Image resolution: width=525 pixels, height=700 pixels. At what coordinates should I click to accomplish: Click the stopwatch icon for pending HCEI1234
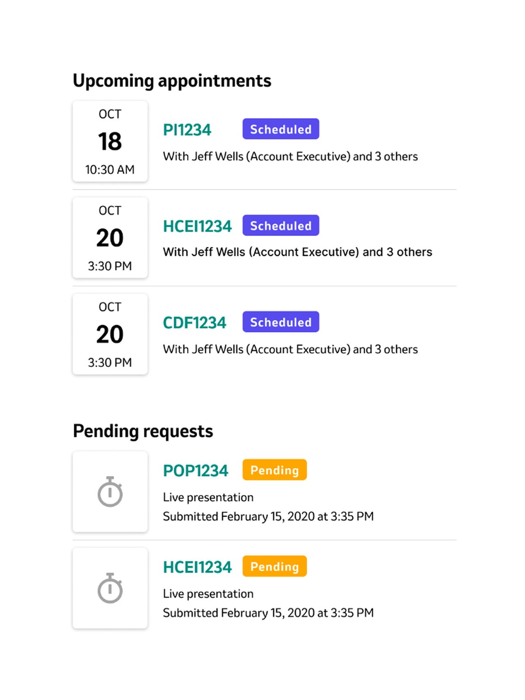tap(110, 588)
